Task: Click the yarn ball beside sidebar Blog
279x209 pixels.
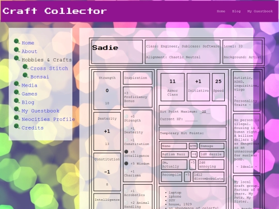Action: [x=17, y=101]
